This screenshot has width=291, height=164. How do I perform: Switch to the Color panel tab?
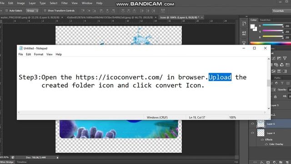(254, 20)
